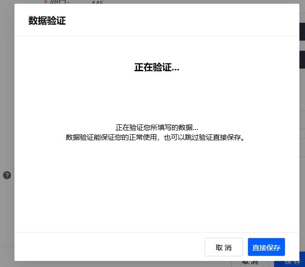Click the 正在验证... heading
The image size is (305, 267).
pyautogui.click(x=157, y=67)
